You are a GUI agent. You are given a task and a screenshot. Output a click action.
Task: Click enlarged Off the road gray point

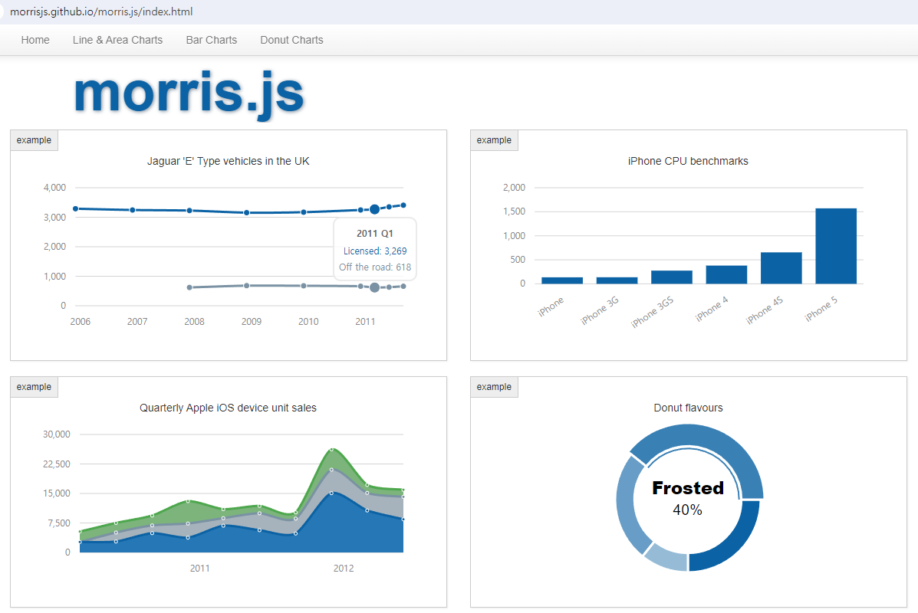point(374,287)
